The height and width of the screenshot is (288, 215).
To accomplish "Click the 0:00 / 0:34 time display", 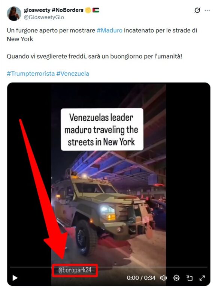I will coord(141,278).
